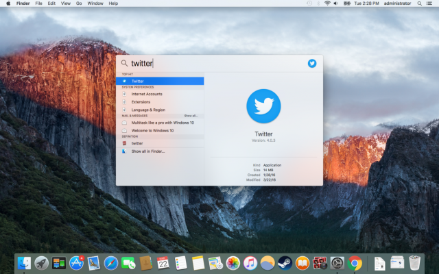The width and height of the screenshot is (439, 274).
Task: Click the administrator user menu
Action: pos(397,3)
